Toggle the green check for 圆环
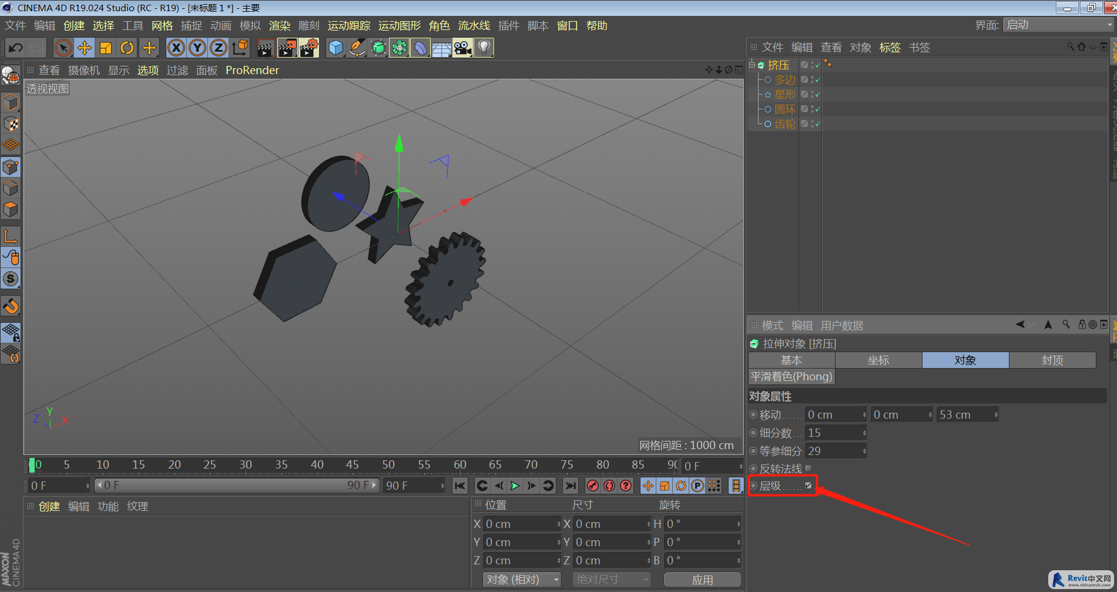 pyautogui.click(x=817, y=109)
